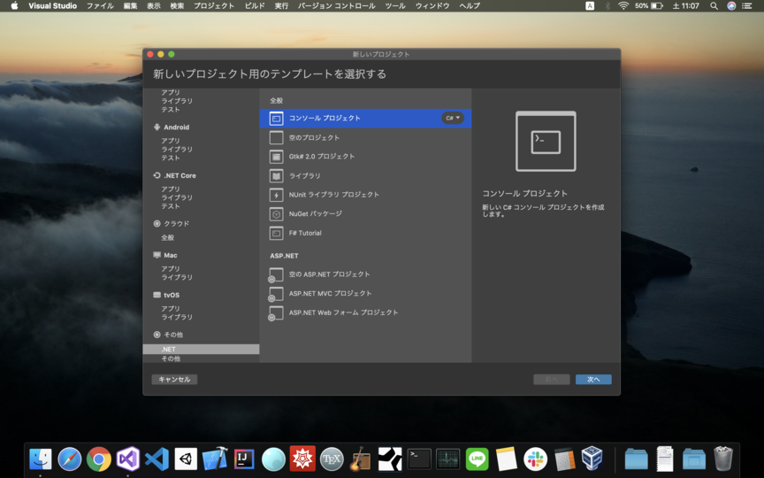Launch Unity from the Dock
This screenshot has height=478, width=764.
[186, 459]
